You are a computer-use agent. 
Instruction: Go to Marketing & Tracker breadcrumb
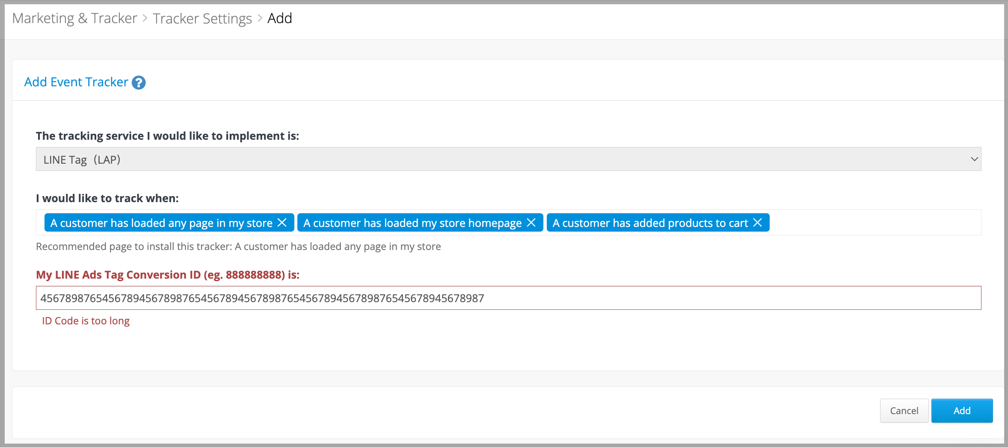tap(75, 18)
